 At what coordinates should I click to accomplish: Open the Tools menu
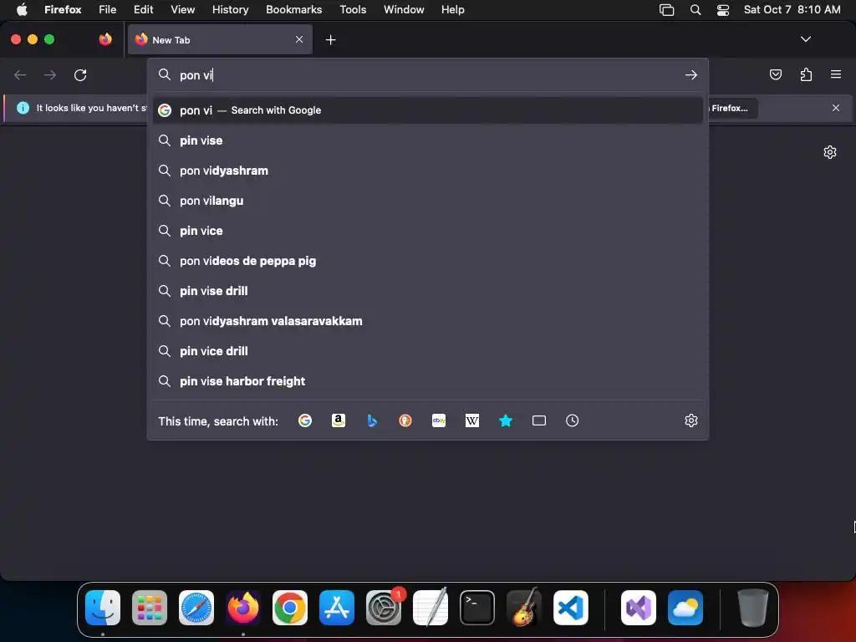coord(353,9)
